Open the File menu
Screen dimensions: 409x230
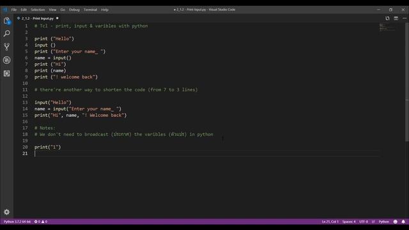(x=14, y=10)
